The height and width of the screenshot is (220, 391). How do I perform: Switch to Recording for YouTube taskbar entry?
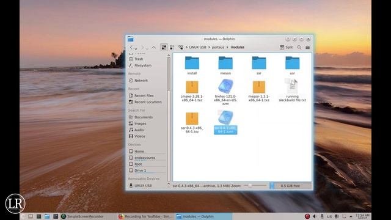(145, 216)
